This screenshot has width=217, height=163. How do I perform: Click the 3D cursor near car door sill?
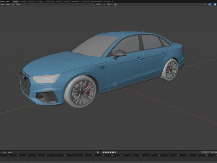[115, 85]
